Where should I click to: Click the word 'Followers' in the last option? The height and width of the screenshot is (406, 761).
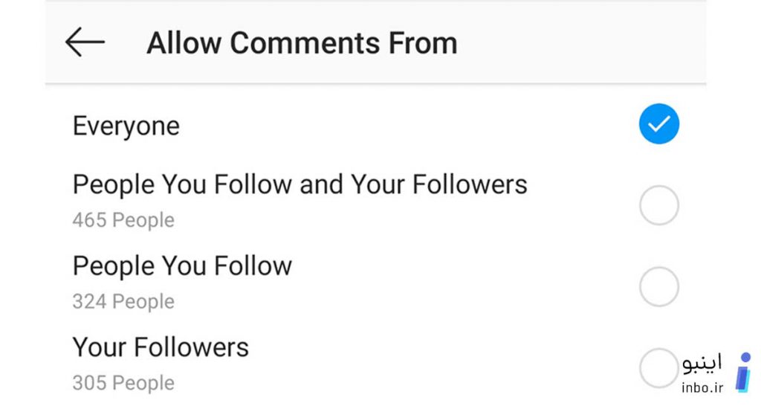tap(191, 347)
